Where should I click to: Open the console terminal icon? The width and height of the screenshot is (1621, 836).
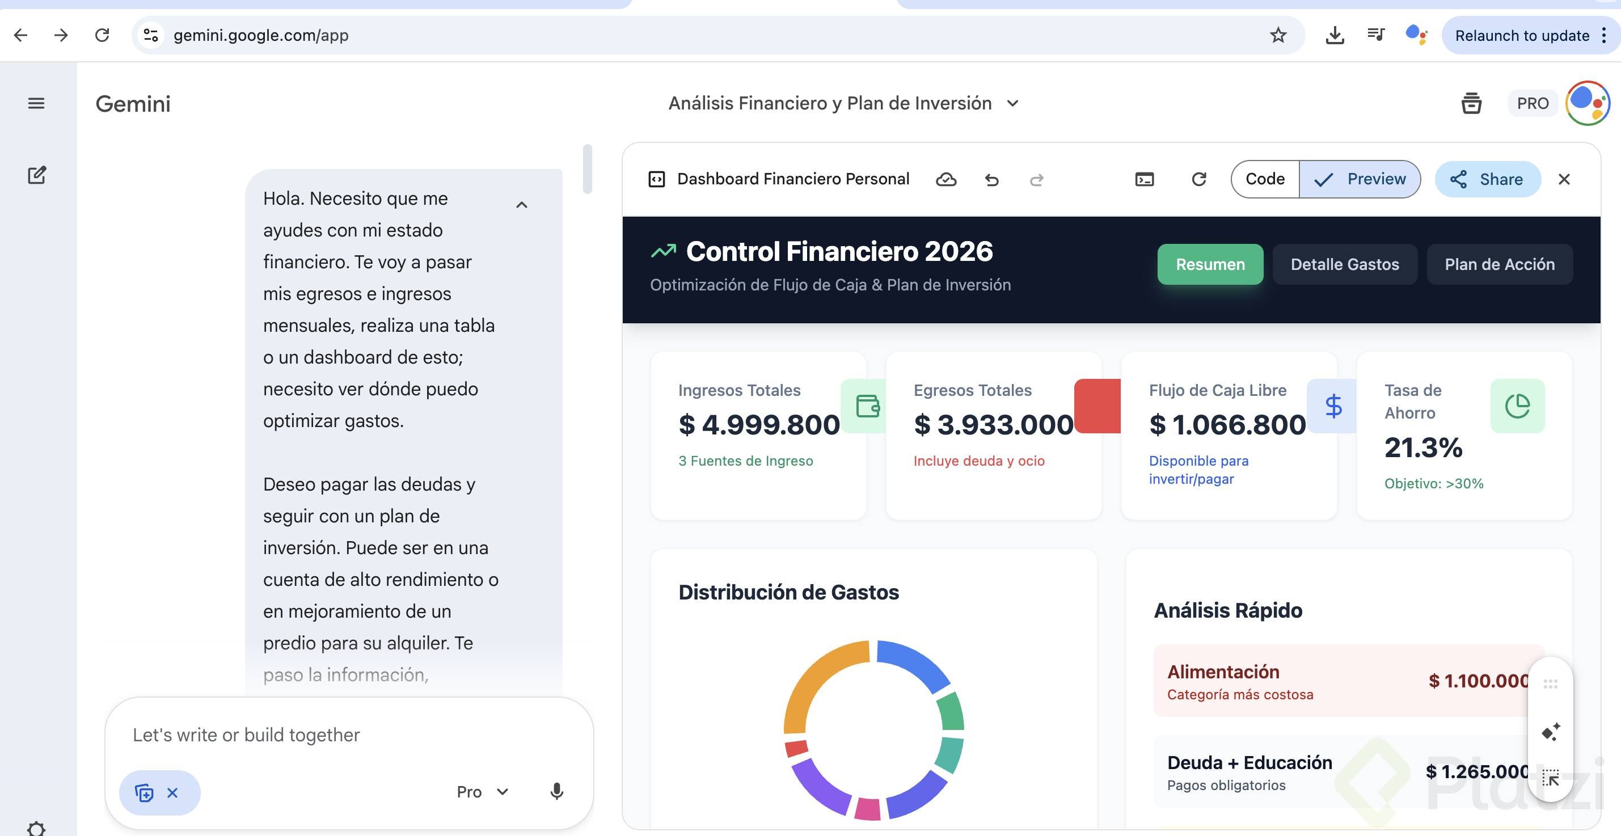tap(1144, 180)
